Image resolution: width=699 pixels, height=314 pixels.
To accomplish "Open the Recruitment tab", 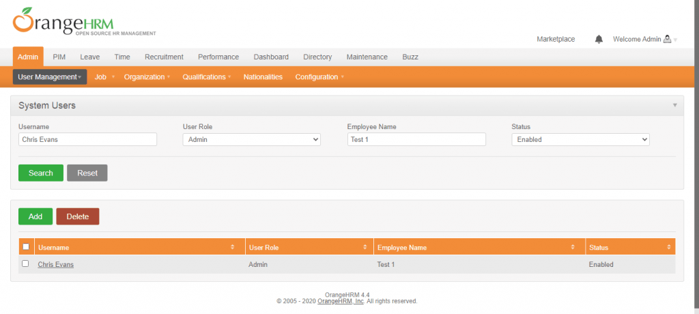I will 164,57.
